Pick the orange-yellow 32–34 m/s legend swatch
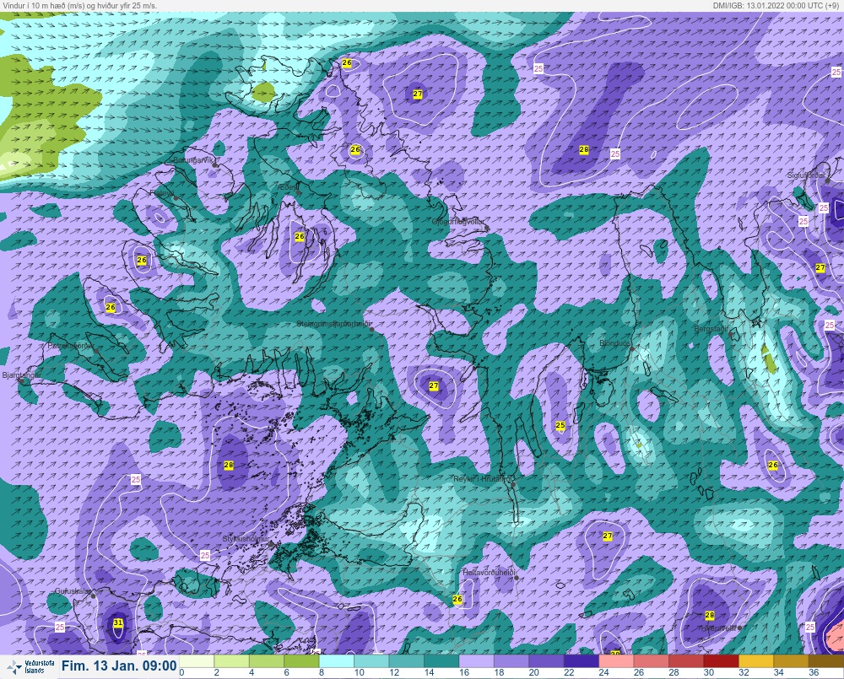The height and width of the screenshot is (679, 844). point(756,660)
